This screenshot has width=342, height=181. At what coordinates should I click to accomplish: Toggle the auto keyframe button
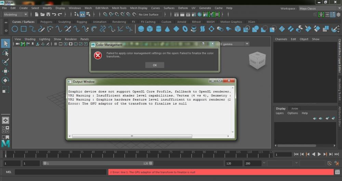point(329,163)
